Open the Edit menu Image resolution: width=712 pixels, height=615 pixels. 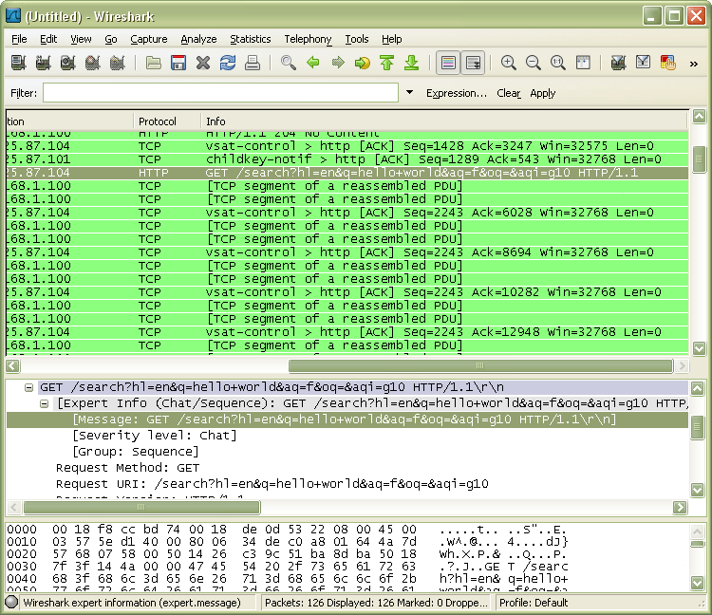click(x=48, y=39)
